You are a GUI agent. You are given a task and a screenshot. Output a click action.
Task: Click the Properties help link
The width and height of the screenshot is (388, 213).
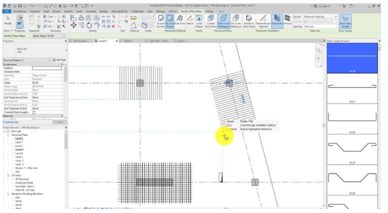pyautogui.click(x=11, y=122)
